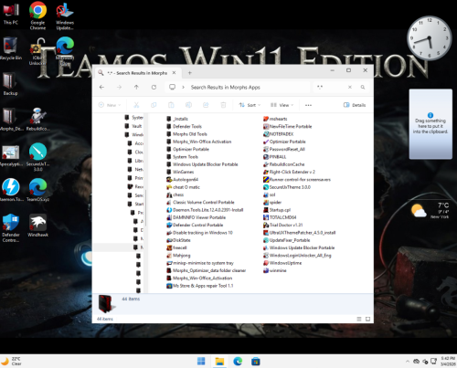Screen dimensions: 457x368
Task: Open the New dropdown menu
Action: pos(110,105)
